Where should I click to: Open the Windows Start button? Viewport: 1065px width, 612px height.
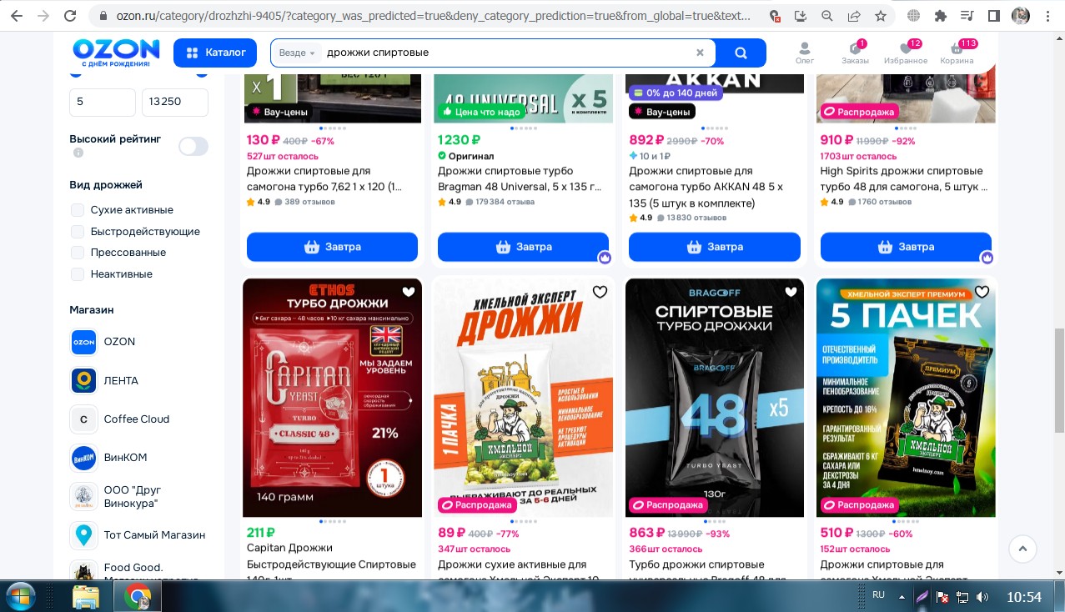tap(20, 596)
